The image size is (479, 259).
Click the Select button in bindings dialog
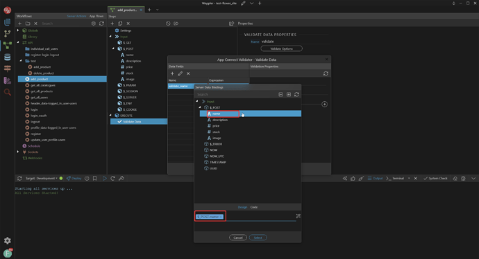tap(258, 238)
